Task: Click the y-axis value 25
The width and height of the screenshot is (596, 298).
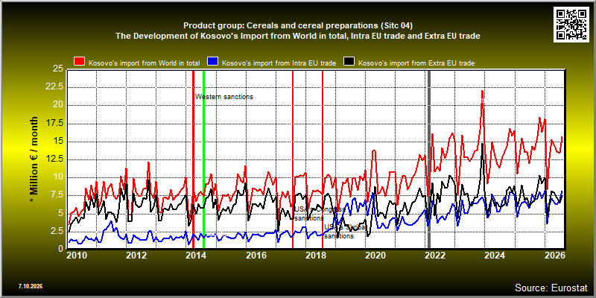Action: click(x=59, y=69)
